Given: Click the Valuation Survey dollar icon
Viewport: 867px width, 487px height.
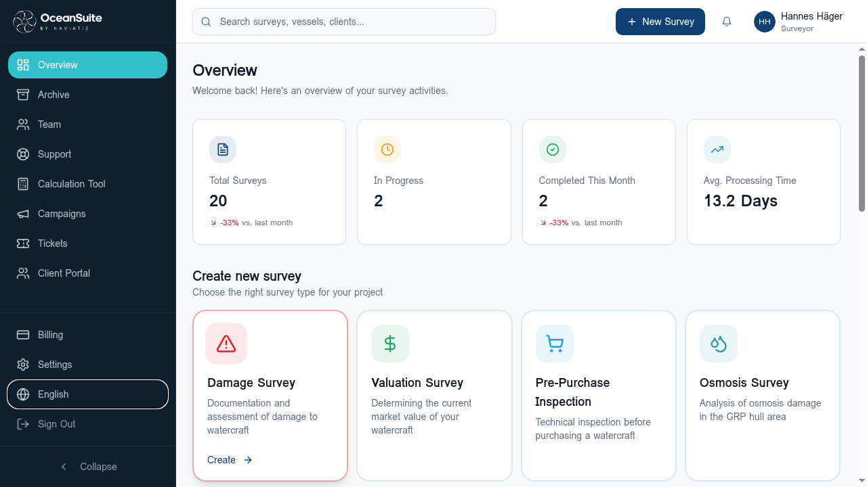Looking at the screenshot, I should click(390, 344).
